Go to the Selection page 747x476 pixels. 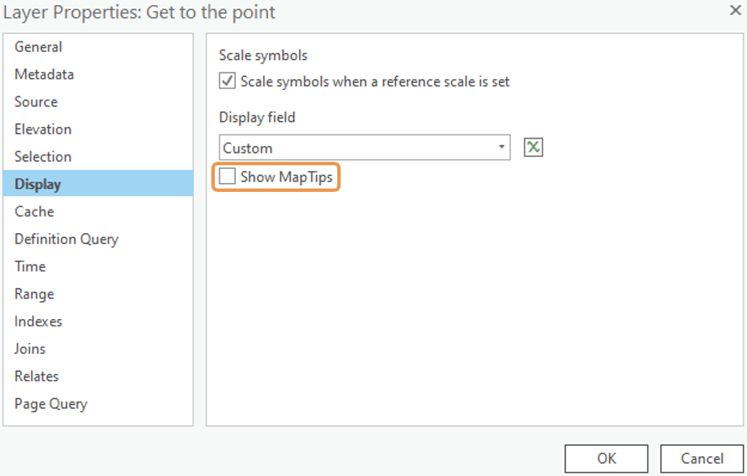click(x=42, y=156)
